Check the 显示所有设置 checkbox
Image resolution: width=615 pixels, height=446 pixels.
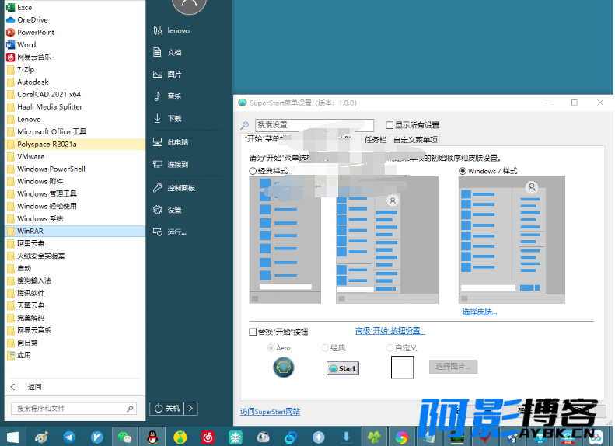(390, 125)
